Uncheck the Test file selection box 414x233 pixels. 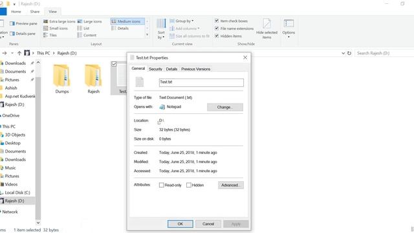(114, 64)
